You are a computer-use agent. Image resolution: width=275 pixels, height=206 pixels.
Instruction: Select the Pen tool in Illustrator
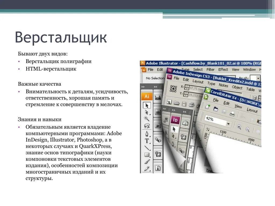147,134
